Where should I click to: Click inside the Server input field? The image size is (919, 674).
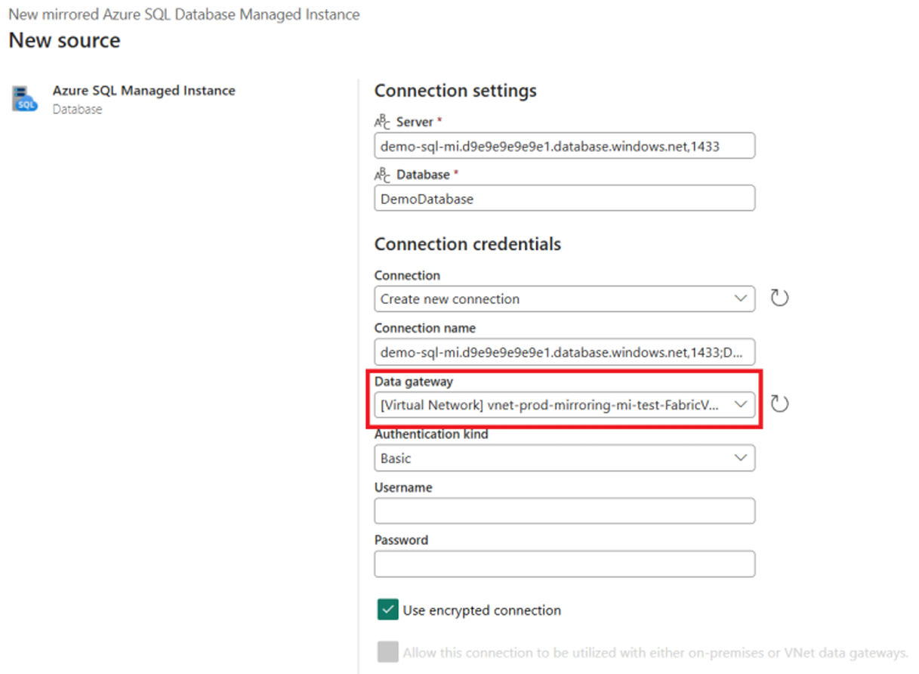(564, 146)
